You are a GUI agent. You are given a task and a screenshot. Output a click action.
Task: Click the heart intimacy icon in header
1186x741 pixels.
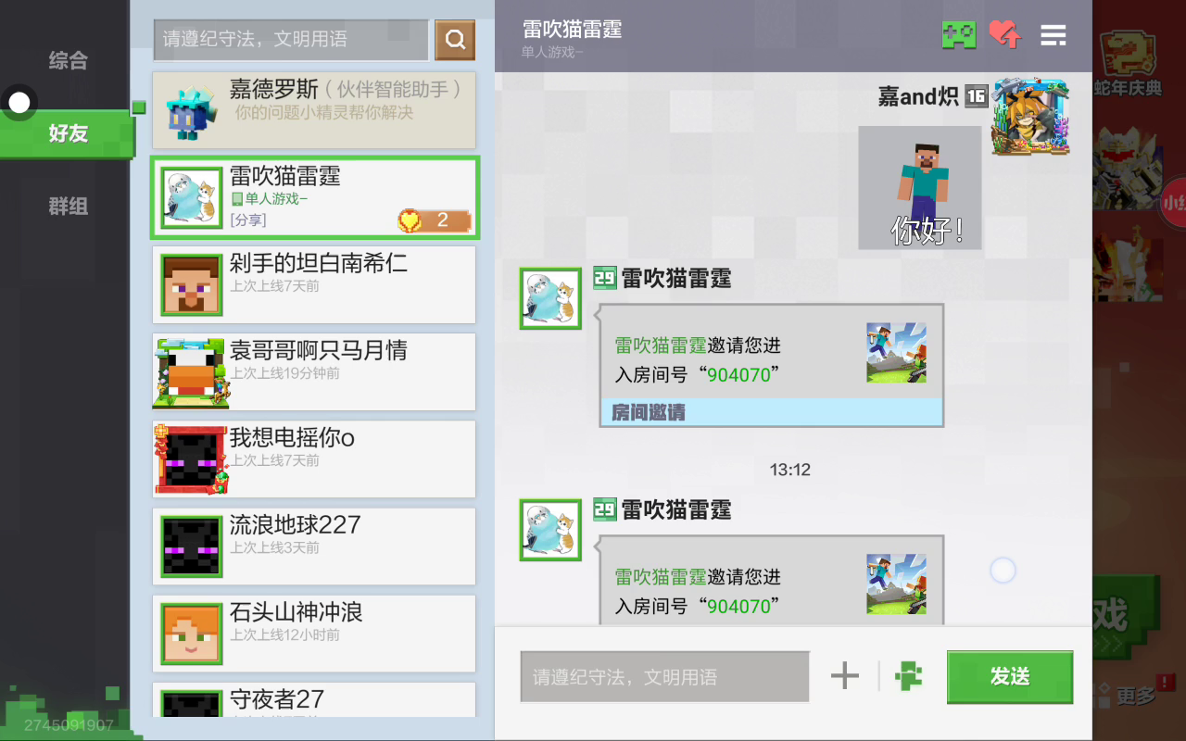tap(1004, 35)
